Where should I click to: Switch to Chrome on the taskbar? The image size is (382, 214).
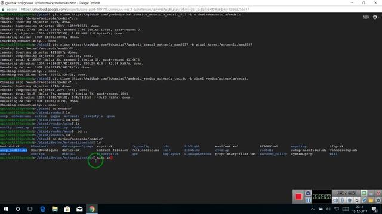tap(92, 209)
